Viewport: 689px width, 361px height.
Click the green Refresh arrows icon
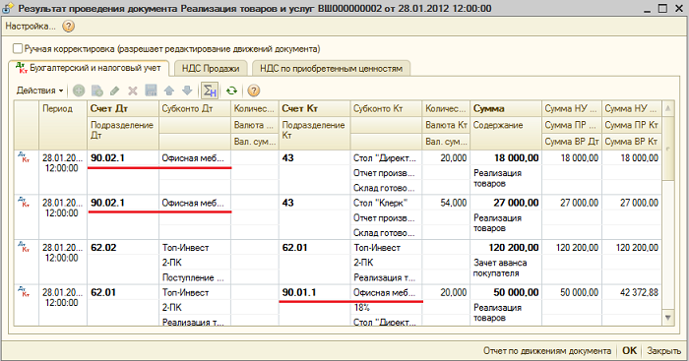231,90
